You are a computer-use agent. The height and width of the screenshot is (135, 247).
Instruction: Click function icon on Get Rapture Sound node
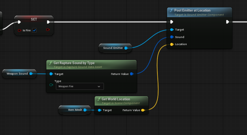click(x=50, y=63)
